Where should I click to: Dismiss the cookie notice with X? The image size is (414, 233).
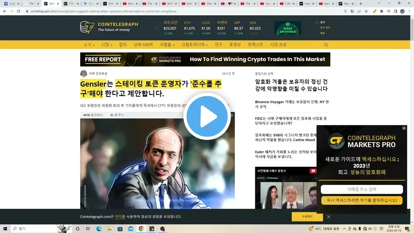tap(329, 217)
